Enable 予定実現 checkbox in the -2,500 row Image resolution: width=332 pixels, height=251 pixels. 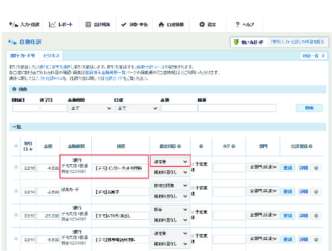193,188
